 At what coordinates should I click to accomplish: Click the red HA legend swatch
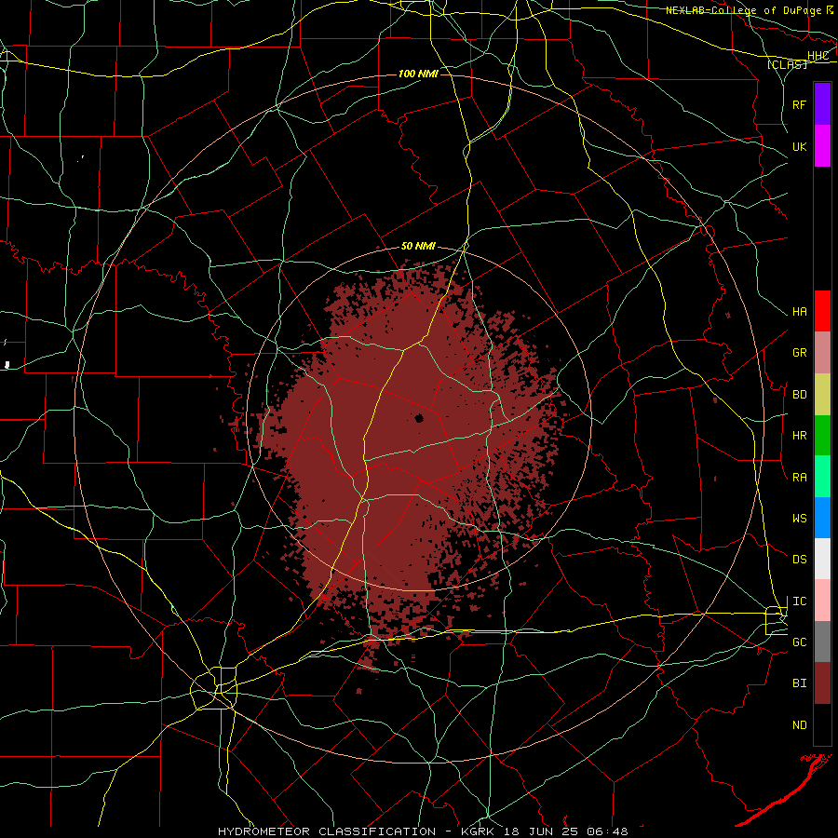(822, 311)
